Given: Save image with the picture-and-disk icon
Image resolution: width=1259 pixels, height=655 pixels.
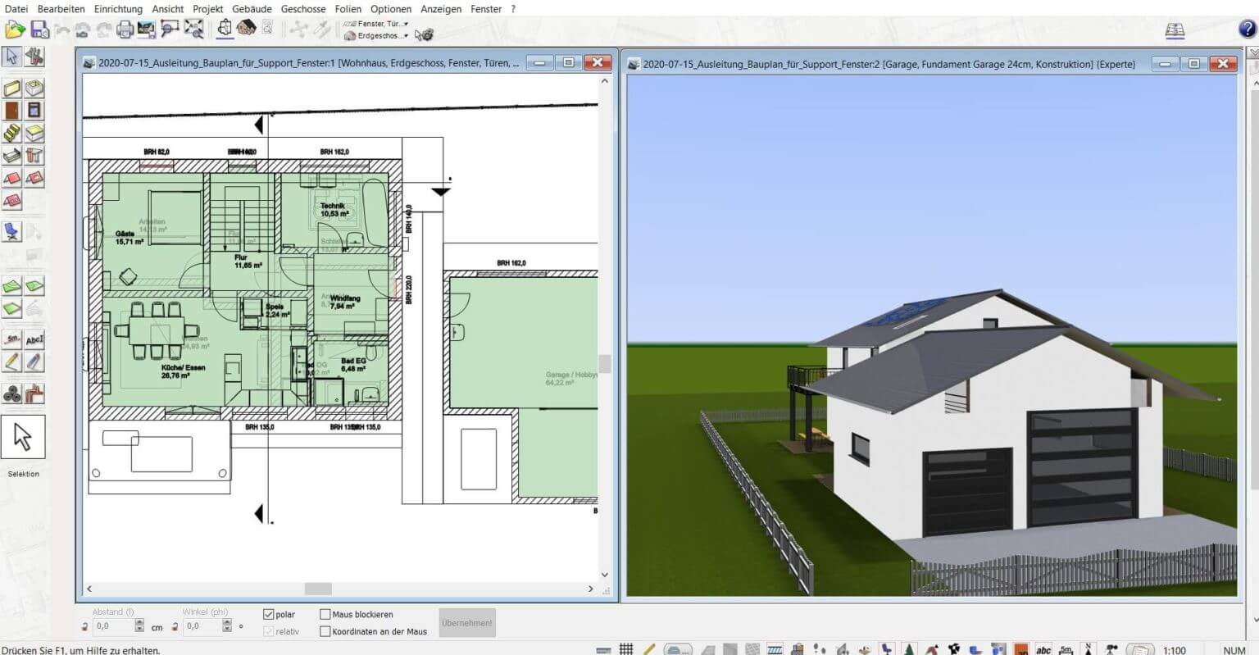Looking at the screenshot, I should pos(146,30).
